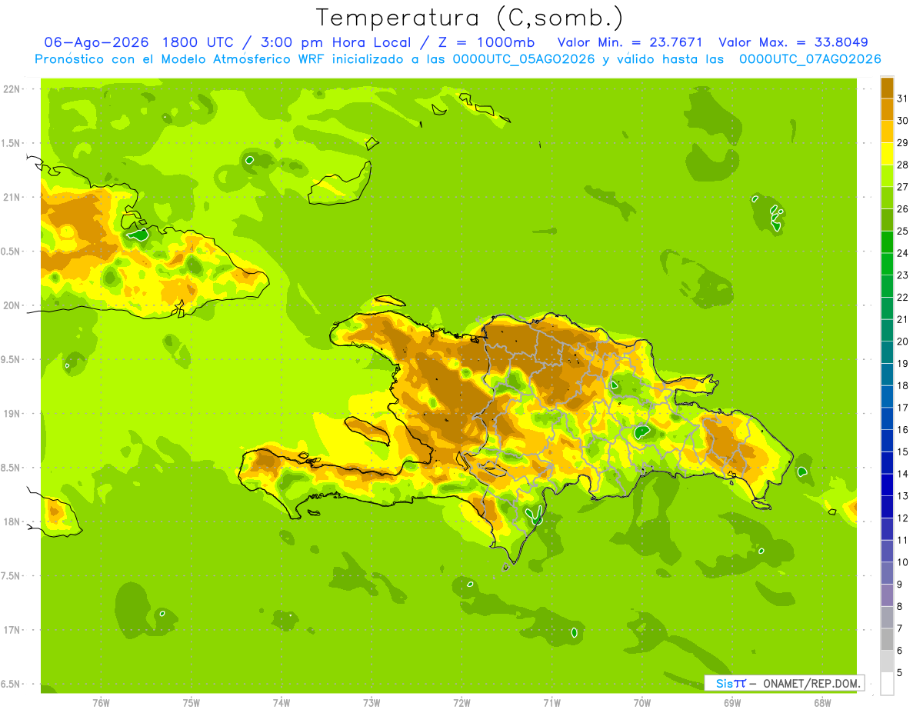Click legend color band between 30 and 31
Image resolution: width=923 pixels, height=713 pixels.
tap(887, 109)
